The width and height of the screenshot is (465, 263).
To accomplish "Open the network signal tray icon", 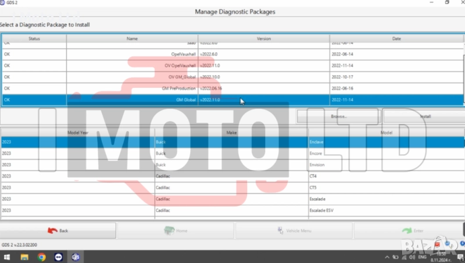I will click(404, 257).
